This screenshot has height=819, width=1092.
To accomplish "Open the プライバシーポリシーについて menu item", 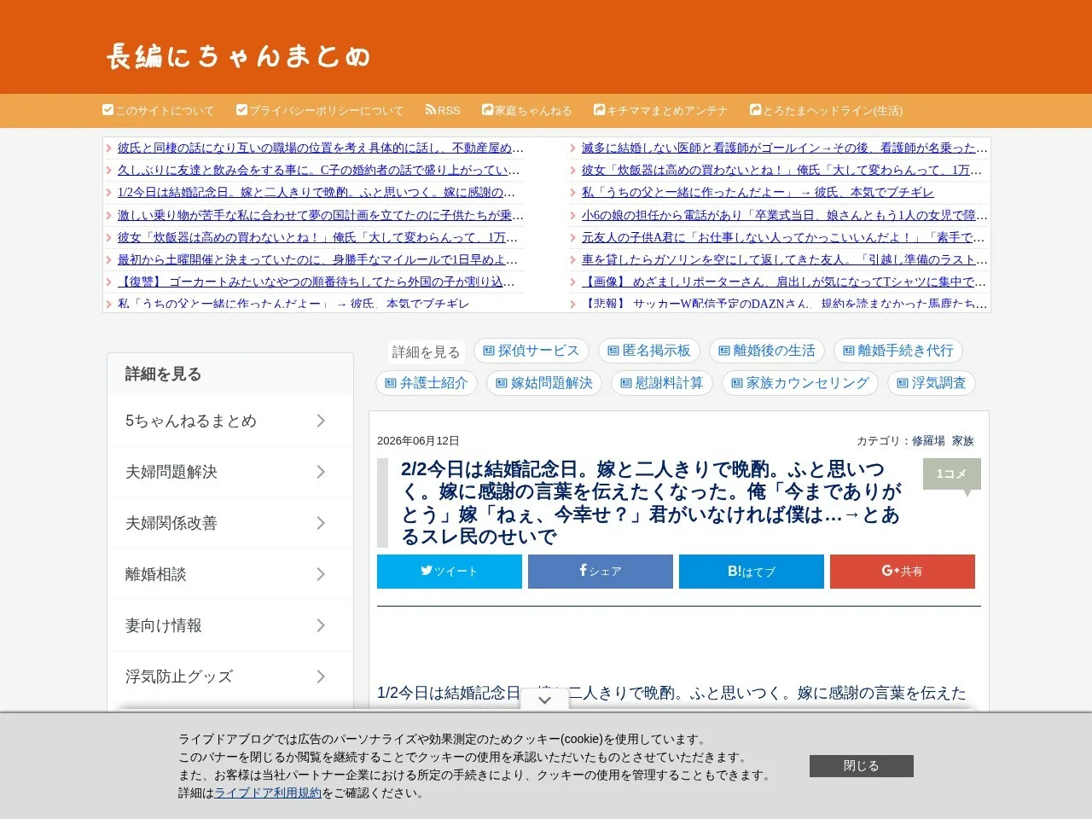I will [320, 110].
